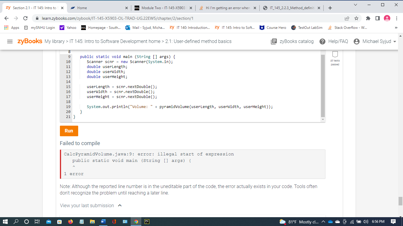Bookmark this page using the star icon
The image size is (403, 226).
pos(356,18)
